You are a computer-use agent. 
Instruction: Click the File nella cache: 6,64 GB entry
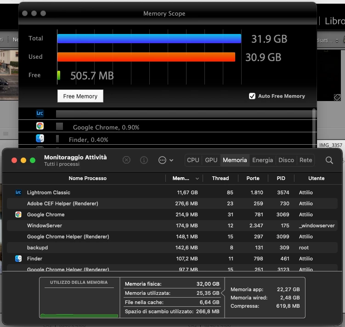pyautogui.click(x=172, y=302)
